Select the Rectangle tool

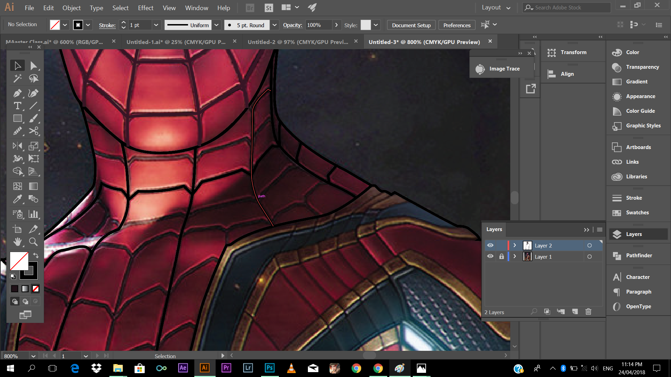[x=17, y=118]
